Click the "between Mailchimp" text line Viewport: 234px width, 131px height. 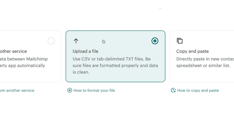(24, 59)
